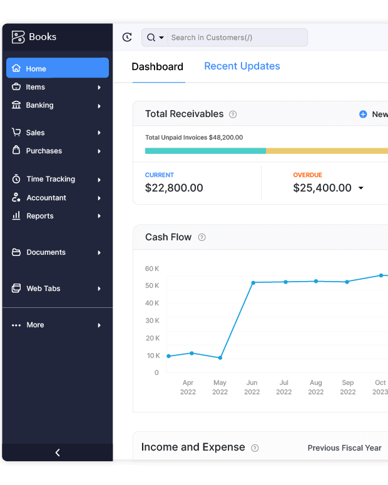The image size is (388, 485).
Task: Click the Banking building icon
Action: coord(16,105)
